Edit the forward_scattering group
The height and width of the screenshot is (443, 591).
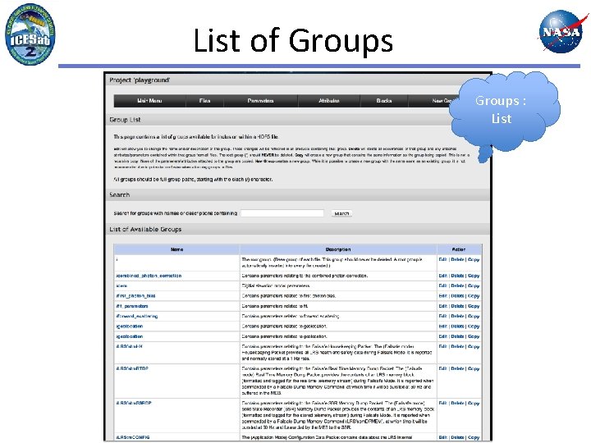click(x=443, y=317)
